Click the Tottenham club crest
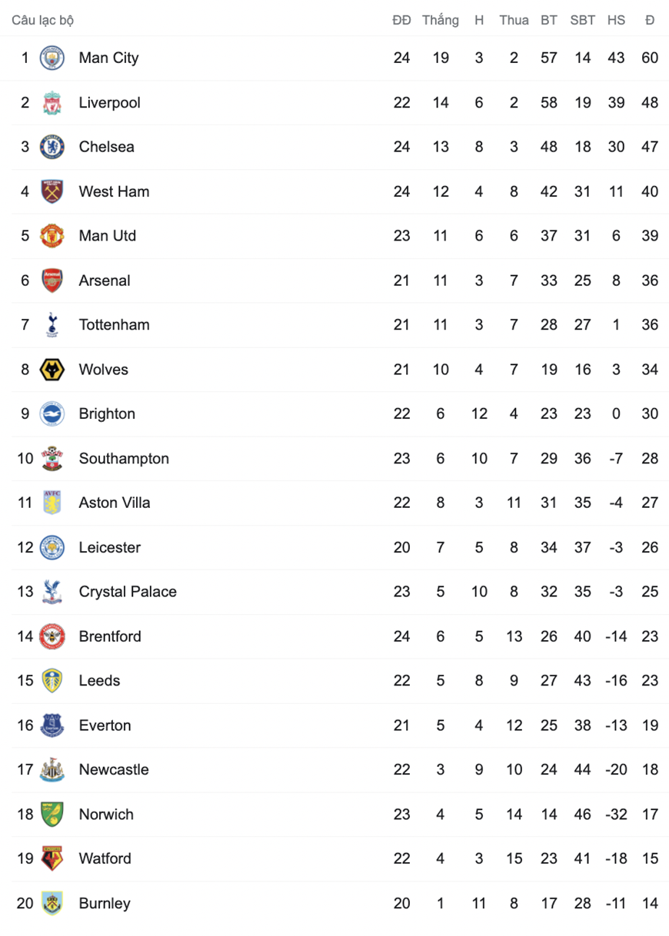Image resolution: width=669 pixels, height=936 pixels. point(52,324)
